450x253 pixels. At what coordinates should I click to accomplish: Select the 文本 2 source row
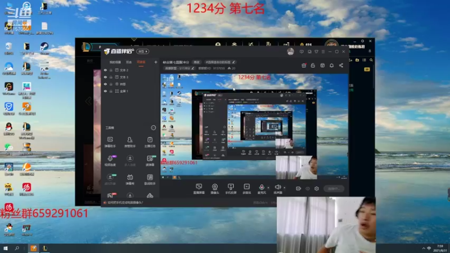tap(130, 70)
